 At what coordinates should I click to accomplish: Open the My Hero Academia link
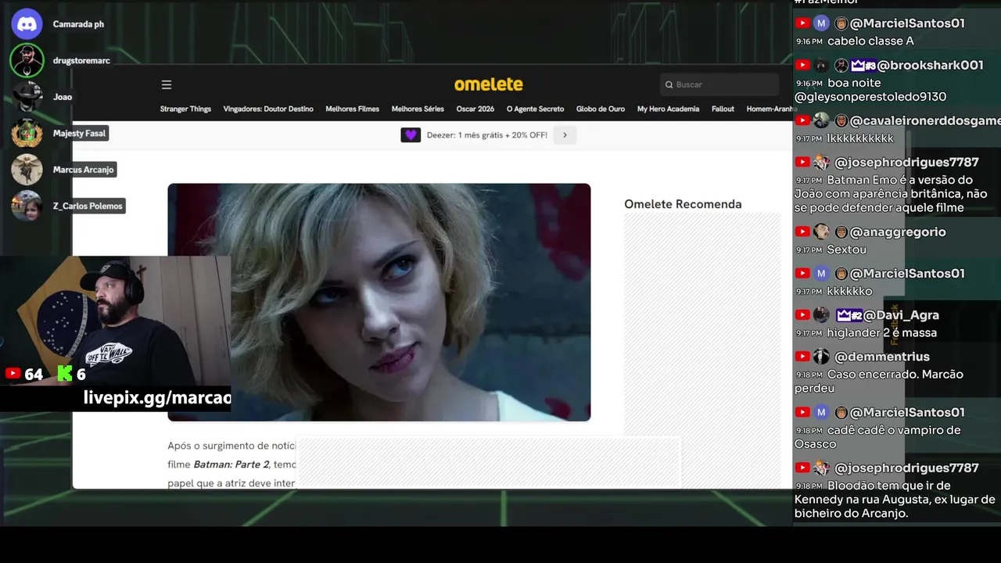point(668,109)
